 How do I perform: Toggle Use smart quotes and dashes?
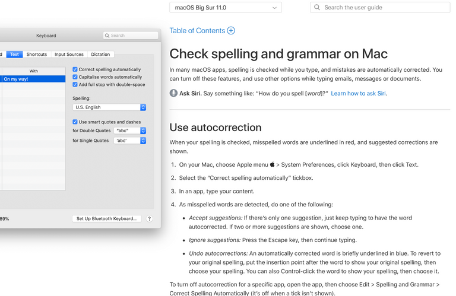click(x=75, y=122)
